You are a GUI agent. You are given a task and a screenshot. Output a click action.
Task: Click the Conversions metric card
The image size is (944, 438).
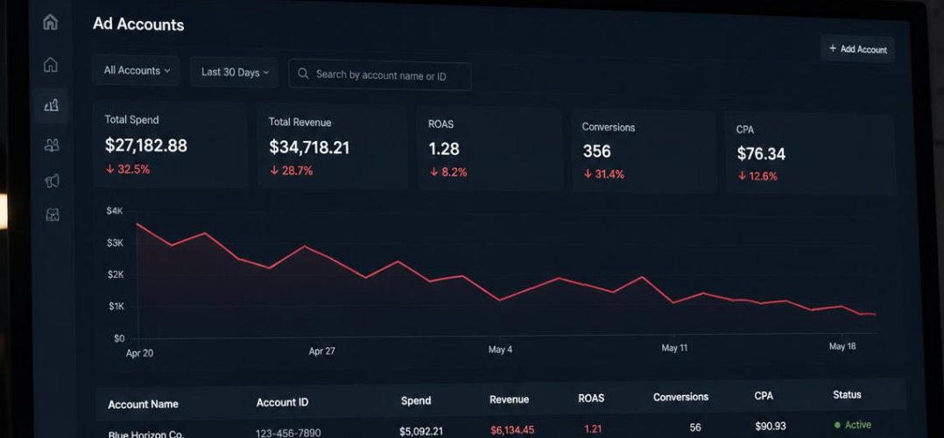(x=644, y=152)
